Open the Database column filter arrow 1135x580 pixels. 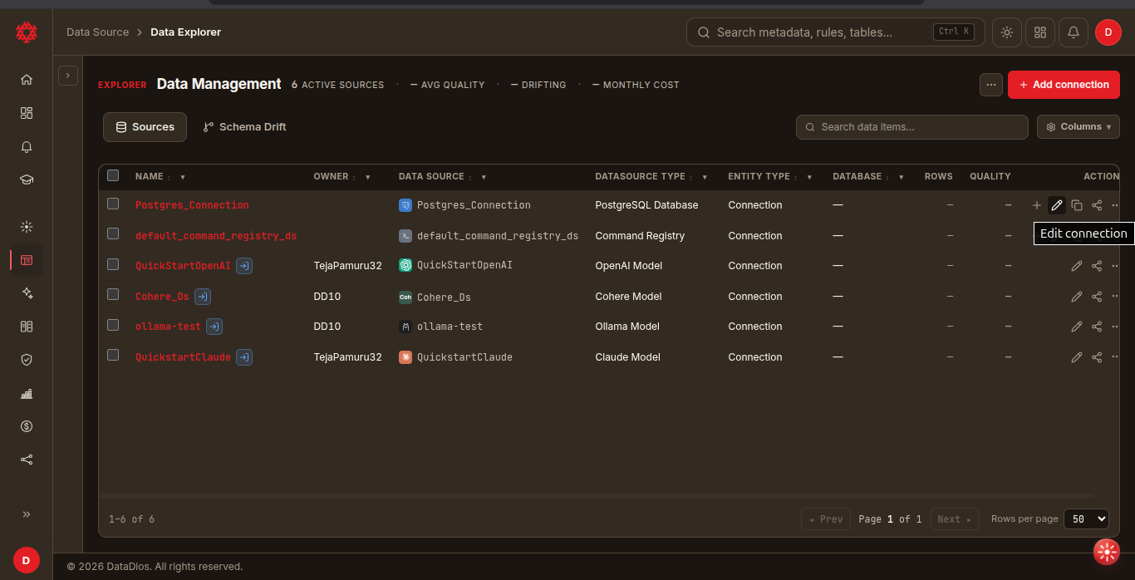tap(901, 177)
